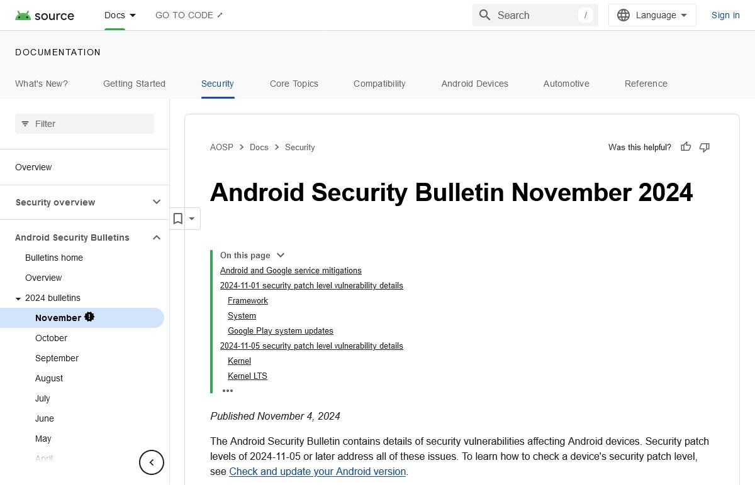This screenshot has width=755, height=485.
Task: Open Bulletins home in sidebar
Action: (x=54, y=258)
